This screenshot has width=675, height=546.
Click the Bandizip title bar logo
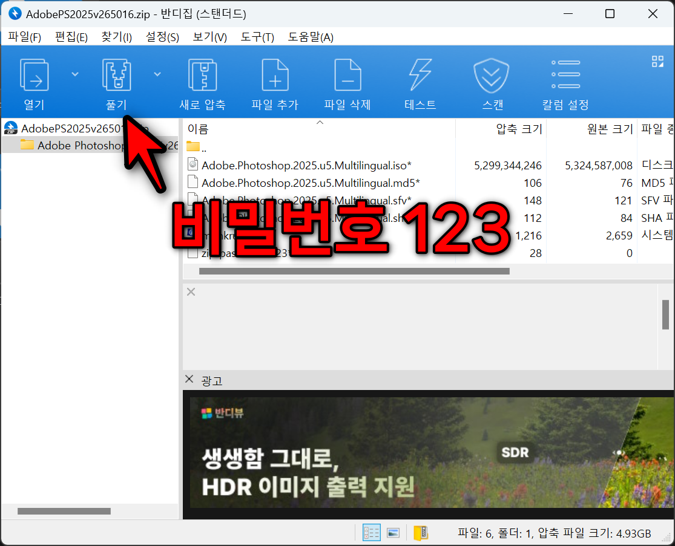pos(15,13)
